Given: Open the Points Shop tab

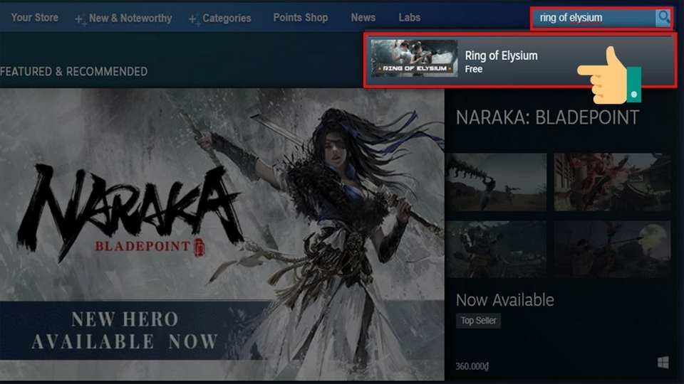Looking at the screenshot, I should [x=301, y=18].
